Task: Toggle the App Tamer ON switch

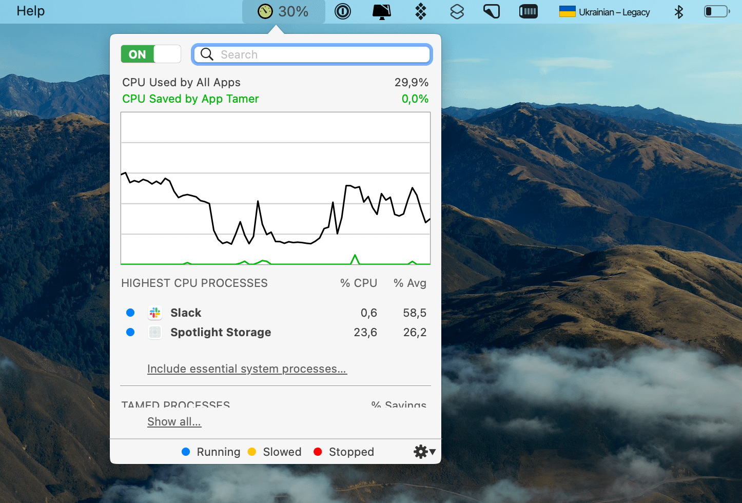Action: (151, 54)
